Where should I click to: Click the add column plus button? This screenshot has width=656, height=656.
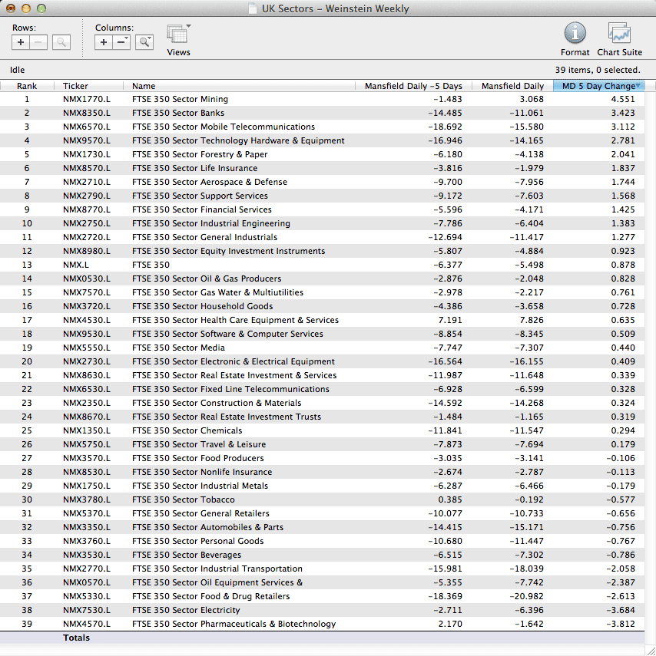(104, 43)
